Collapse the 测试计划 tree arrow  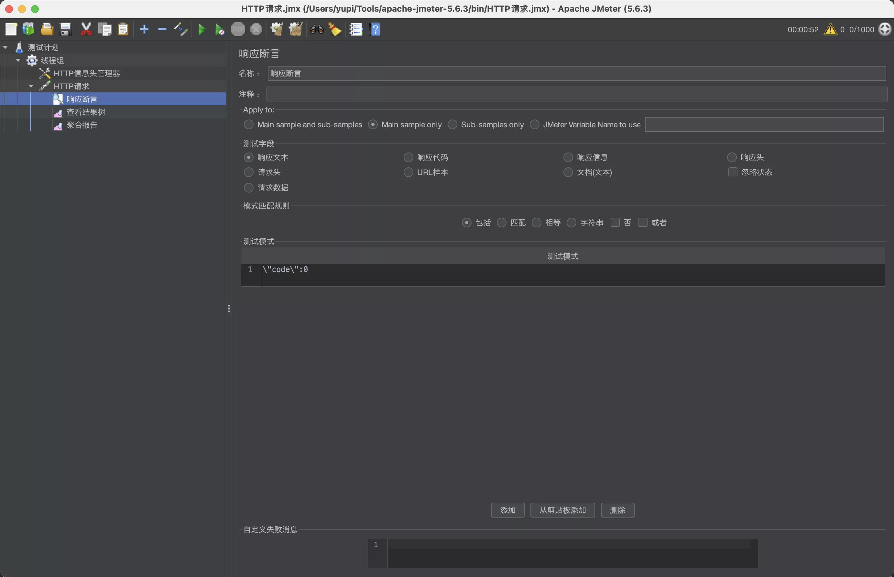[x=5, y=47]
